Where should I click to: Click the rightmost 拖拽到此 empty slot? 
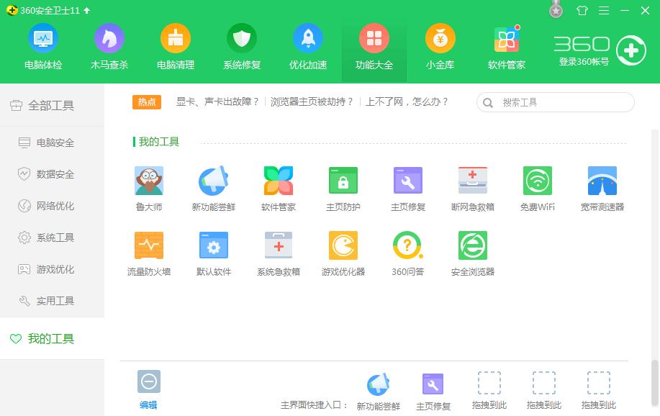(599, 391)
